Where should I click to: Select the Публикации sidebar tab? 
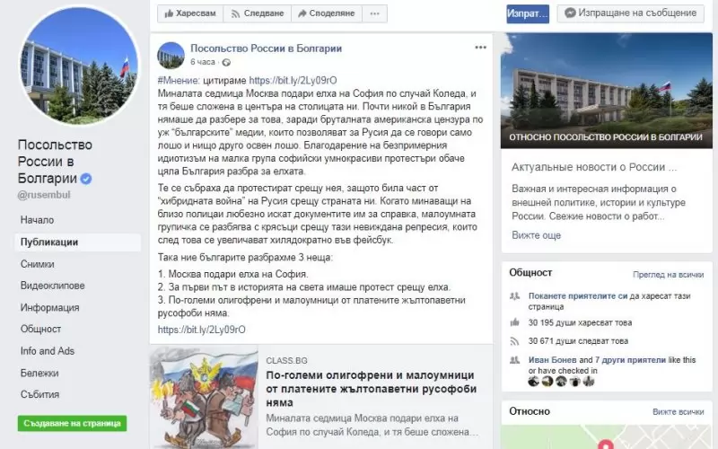(x=78, y=242)
